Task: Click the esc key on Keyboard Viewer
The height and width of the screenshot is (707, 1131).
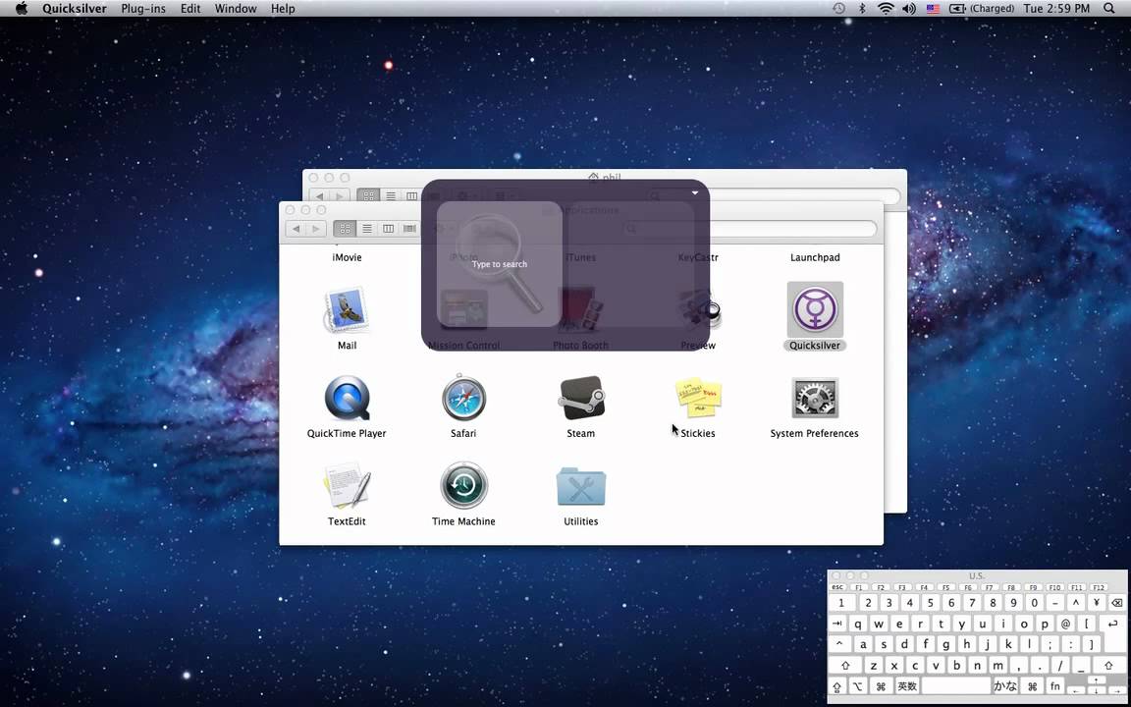Action: tap(837, 587)
